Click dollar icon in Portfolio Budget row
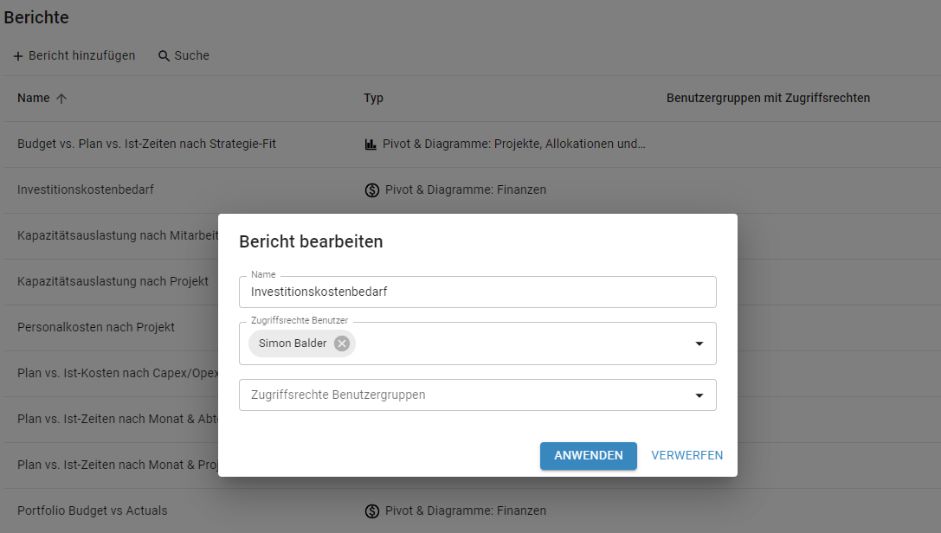Viewport: 941px width, 533px height. point(372,511)
